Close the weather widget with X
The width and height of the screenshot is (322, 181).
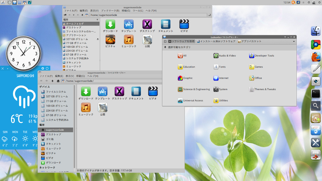(3, 69)
